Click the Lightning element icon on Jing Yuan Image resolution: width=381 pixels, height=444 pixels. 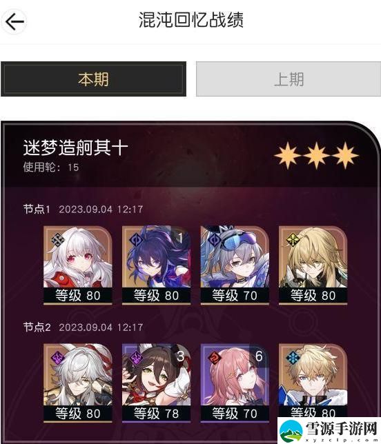[x=57, y=358]
